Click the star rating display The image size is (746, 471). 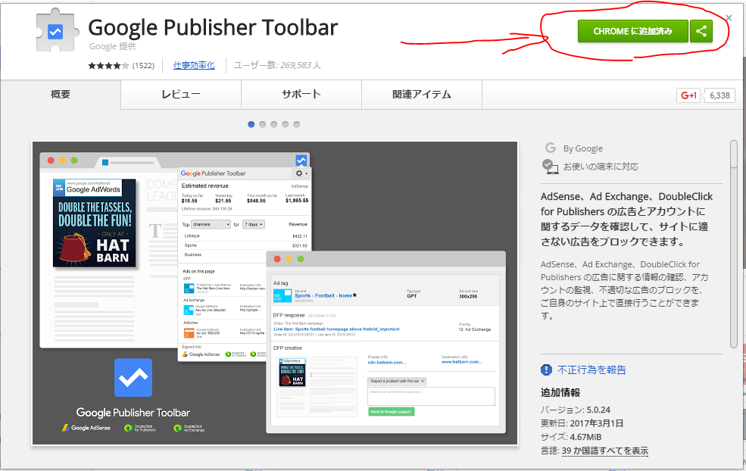click(108, 66)
